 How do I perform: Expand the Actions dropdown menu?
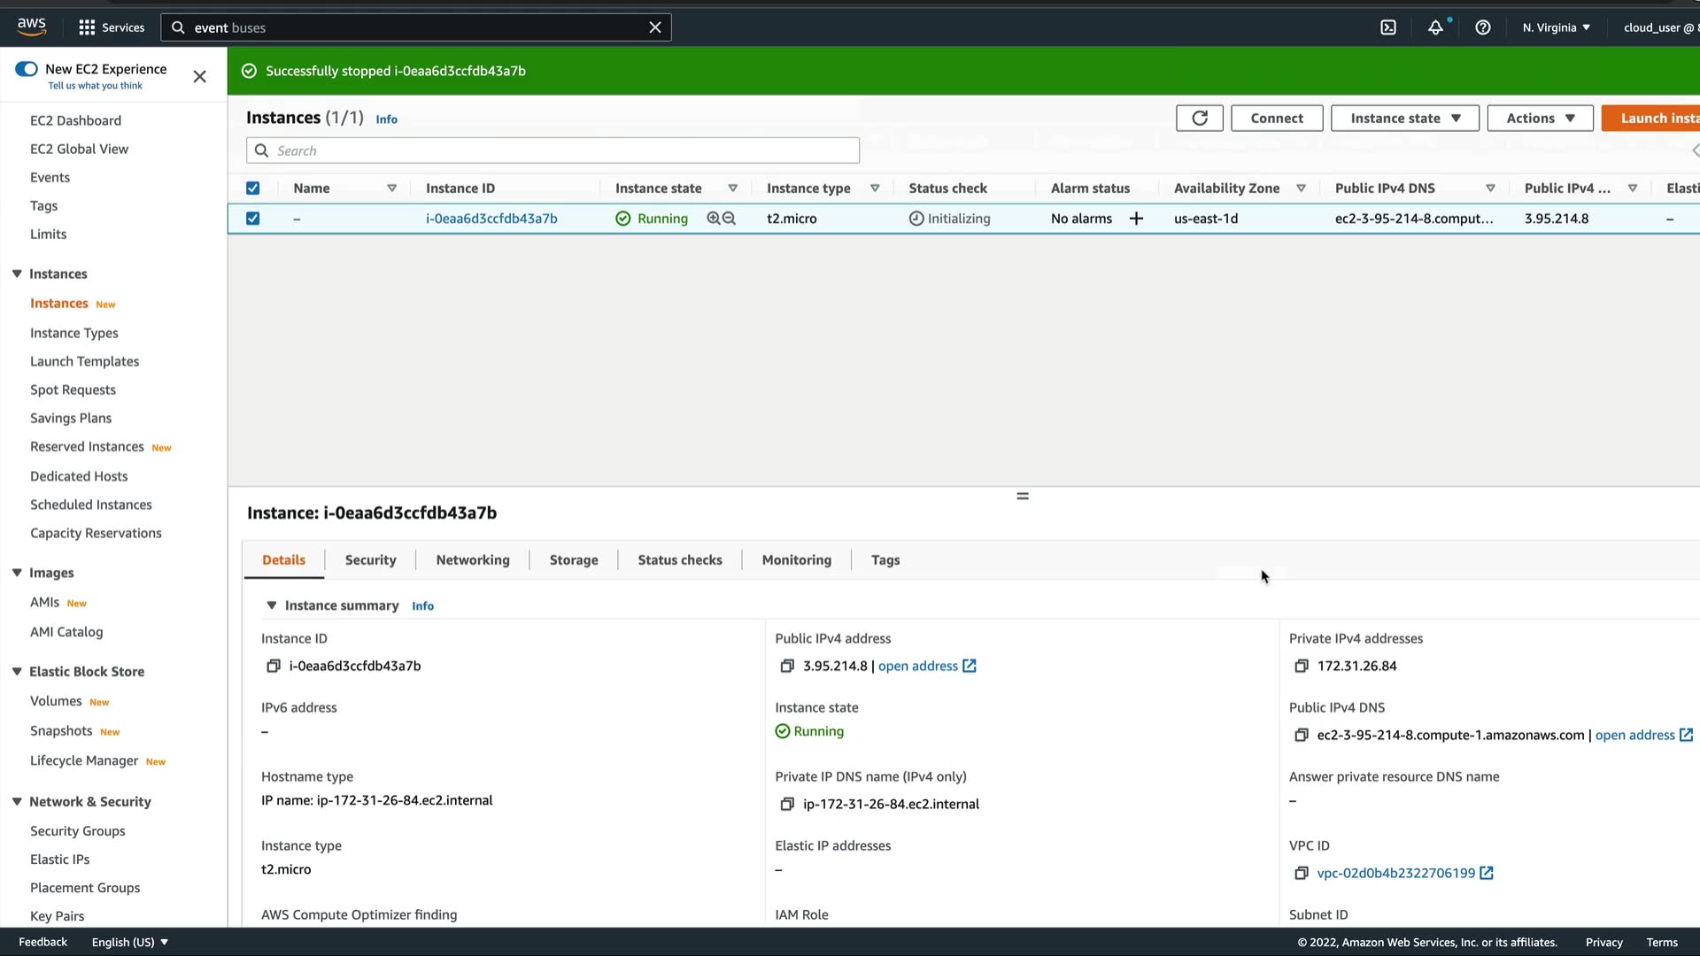coord(1540,118)
